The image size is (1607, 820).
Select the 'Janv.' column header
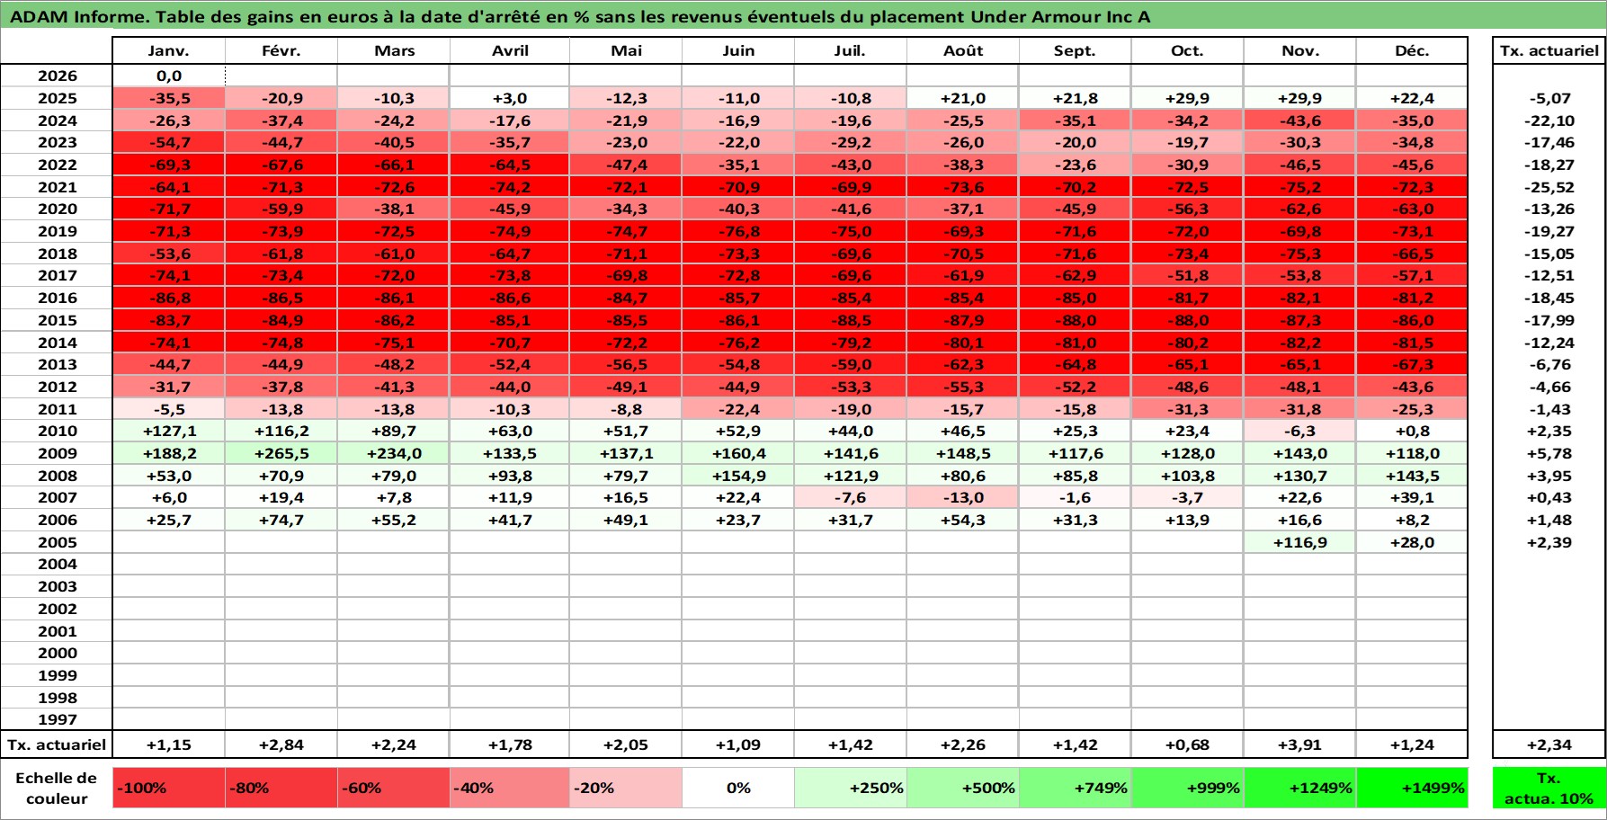(169, 50)
